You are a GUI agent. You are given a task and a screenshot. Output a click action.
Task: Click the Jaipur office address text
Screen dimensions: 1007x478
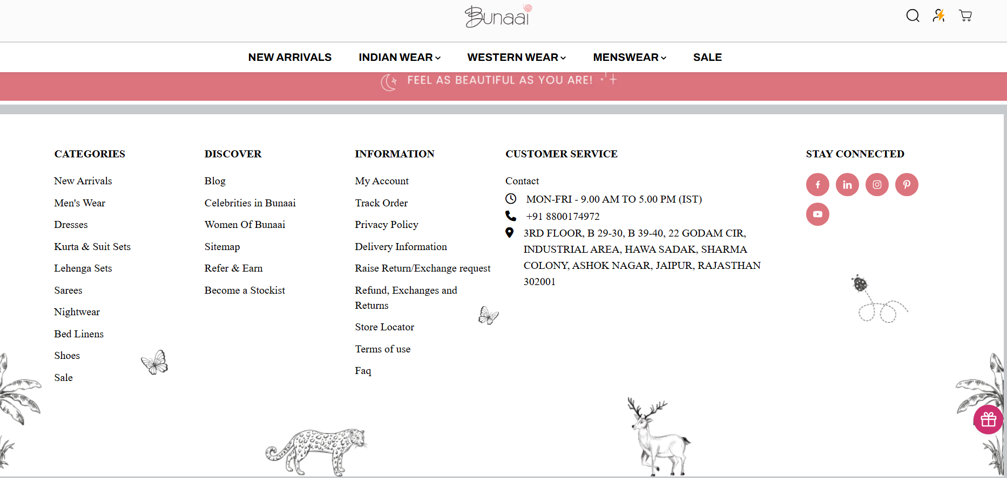[x=642, y=258]
